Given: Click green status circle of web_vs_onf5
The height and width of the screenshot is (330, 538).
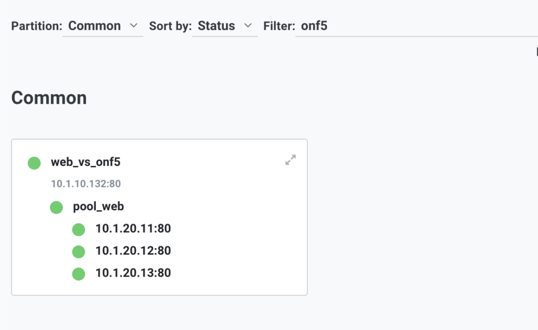Looking at the screenshot, I should [34, 163].
